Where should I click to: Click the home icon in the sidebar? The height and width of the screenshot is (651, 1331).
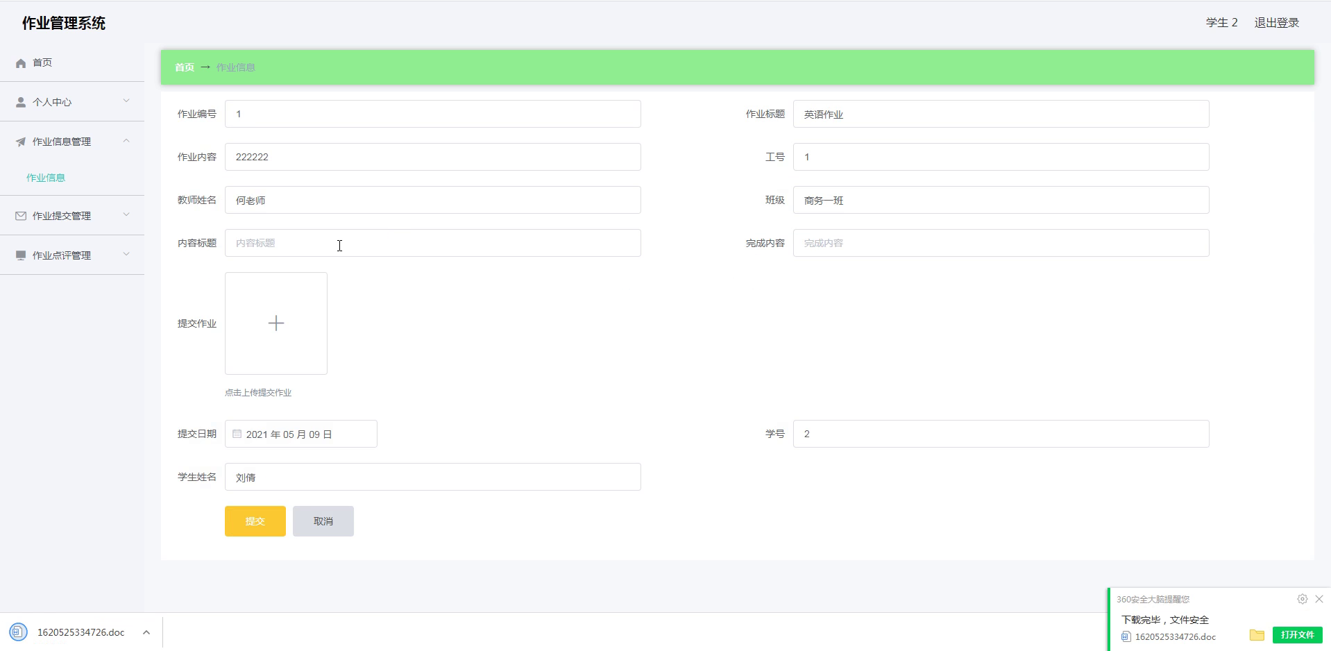[21, 63]
